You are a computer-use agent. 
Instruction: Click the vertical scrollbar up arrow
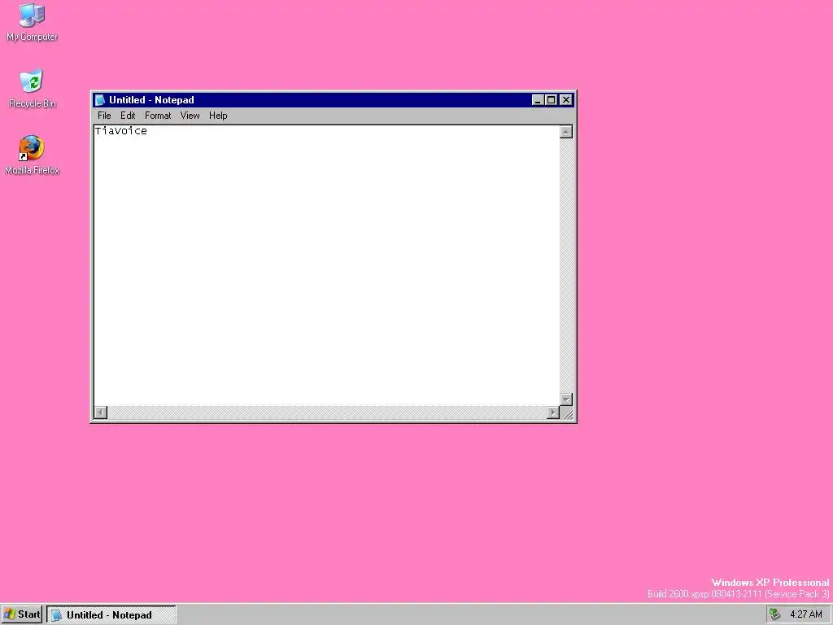(x=566, y=132)
